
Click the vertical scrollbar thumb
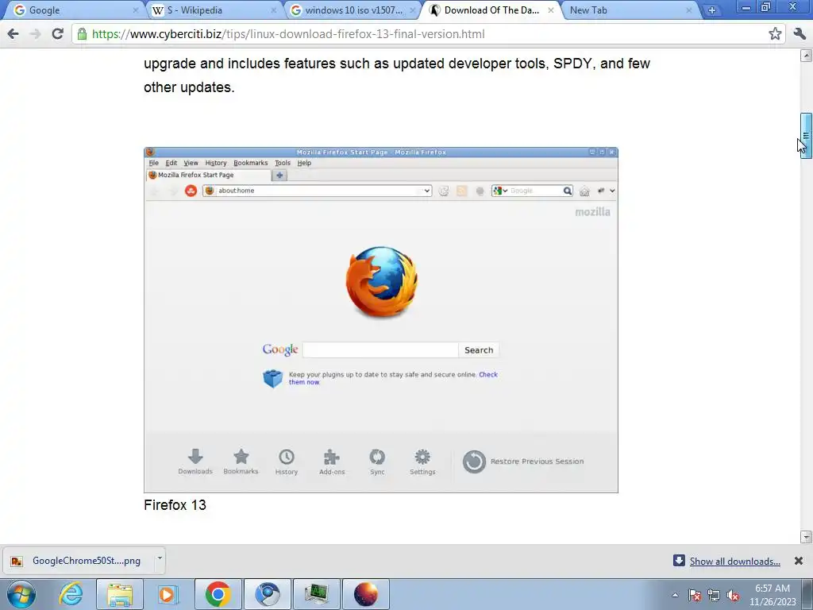[806, 135]
